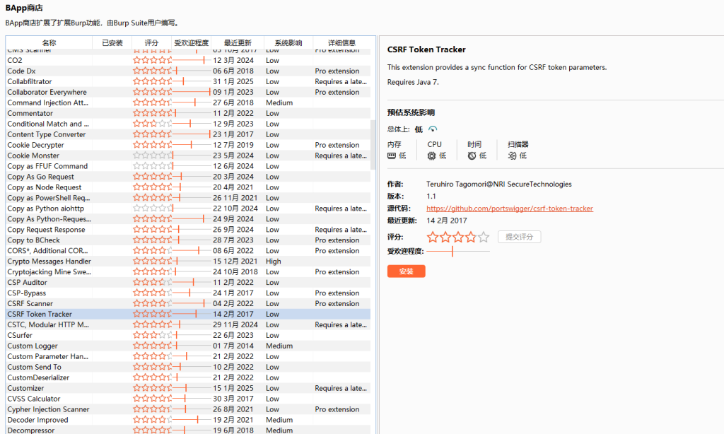Select Conditional Match and ... row
Viewport: 724px width, 434px height.
(x=188, y=124)
